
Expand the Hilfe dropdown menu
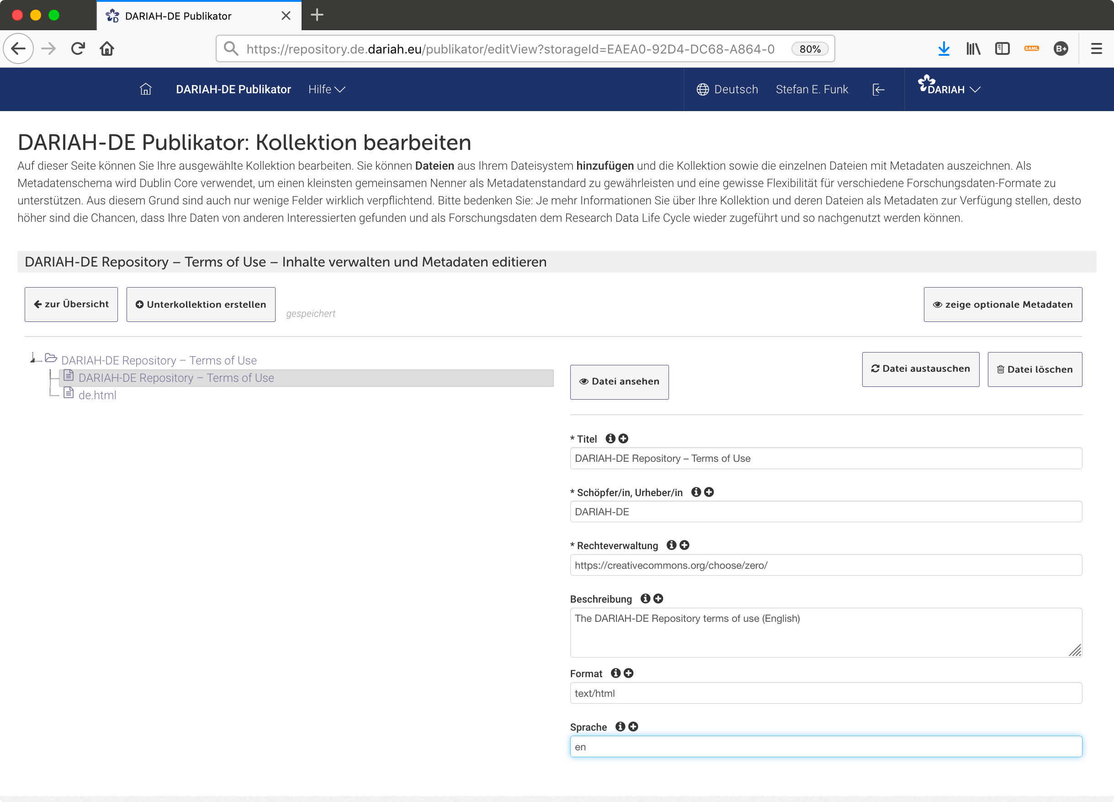coord(327,89)
